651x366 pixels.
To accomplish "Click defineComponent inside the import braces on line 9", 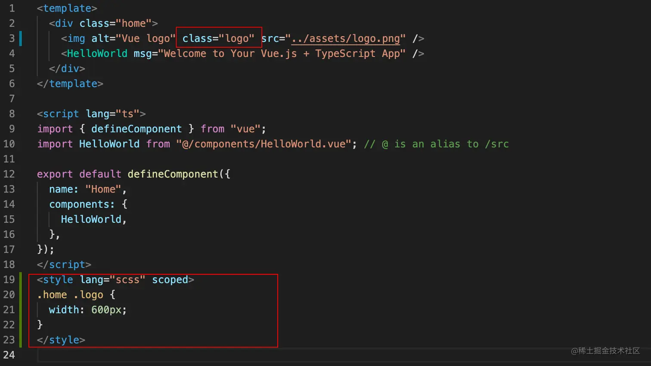I will (136, 129).
